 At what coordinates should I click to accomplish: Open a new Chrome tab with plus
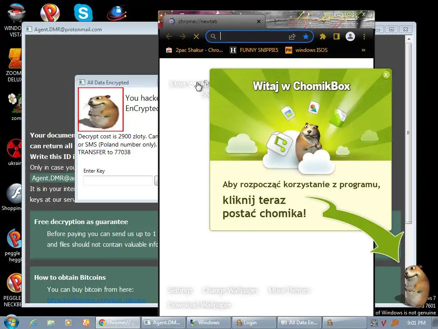pos(275,21)
